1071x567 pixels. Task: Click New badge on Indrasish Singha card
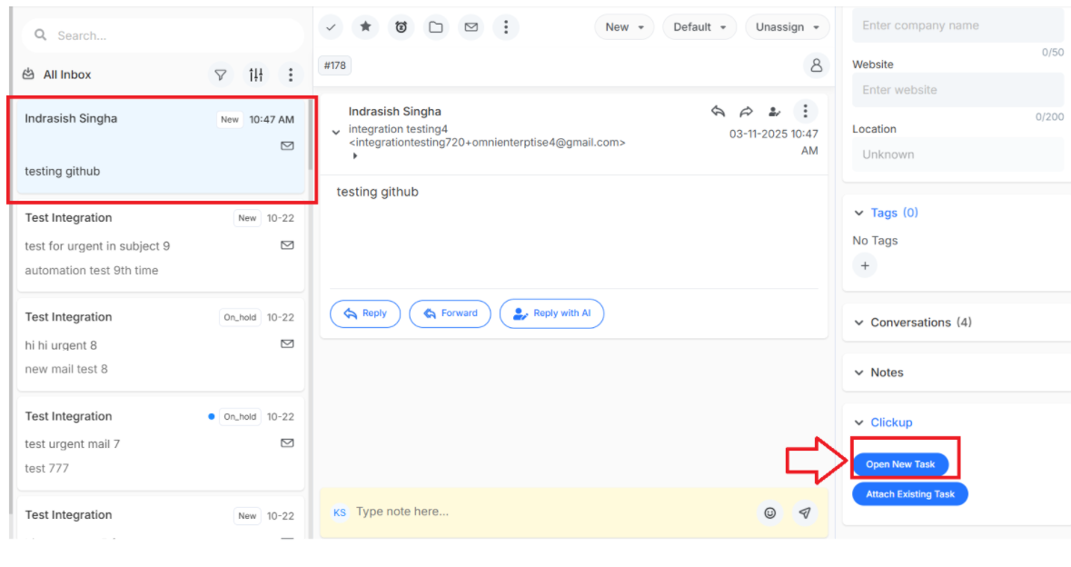coord(230,120)
